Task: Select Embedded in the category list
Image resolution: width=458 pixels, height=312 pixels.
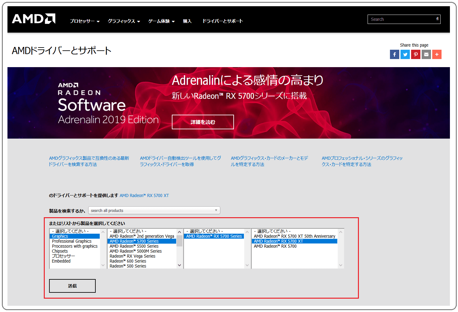Action: point(75,261)
